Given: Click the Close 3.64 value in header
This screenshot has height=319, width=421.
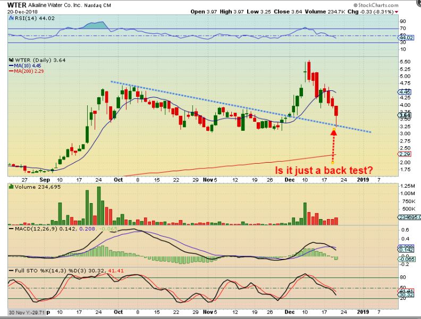Looking at the screenshot, I should 288,12.
